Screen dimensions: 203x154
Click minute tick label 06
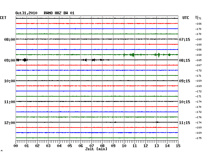81,146
